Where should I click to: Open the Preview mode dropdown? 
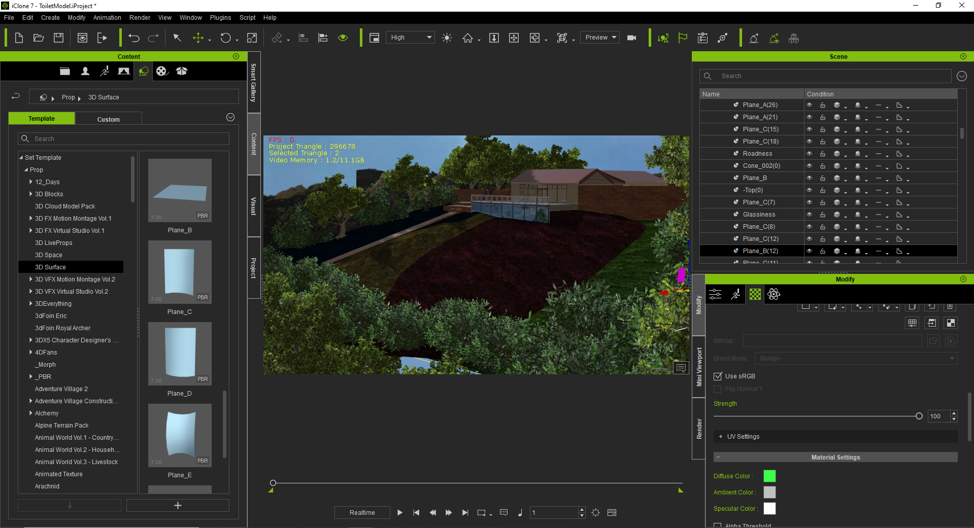[600, 38]
